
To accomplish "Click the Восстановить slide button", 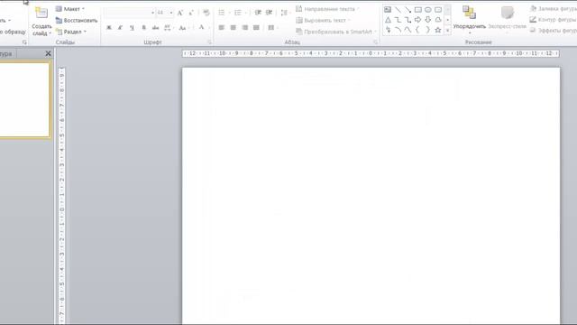I will (x=77, y=20).
